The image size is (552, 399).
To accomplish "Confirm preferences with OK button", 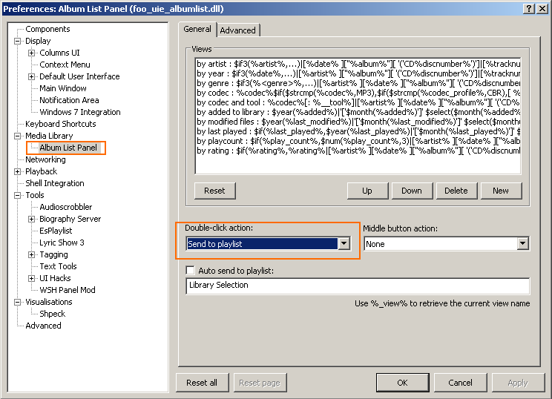I will (402, 383).
